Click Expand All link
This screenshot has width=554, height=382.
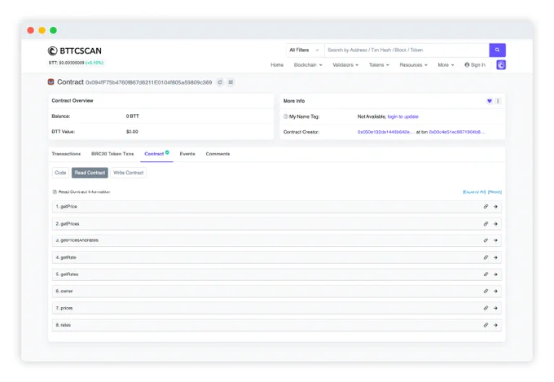tap(474, 192)
